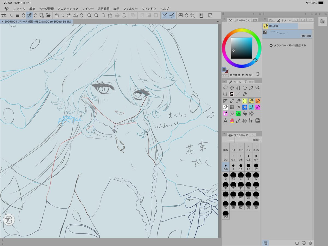Click the dark red sub color swatch

tap(226, 72)
